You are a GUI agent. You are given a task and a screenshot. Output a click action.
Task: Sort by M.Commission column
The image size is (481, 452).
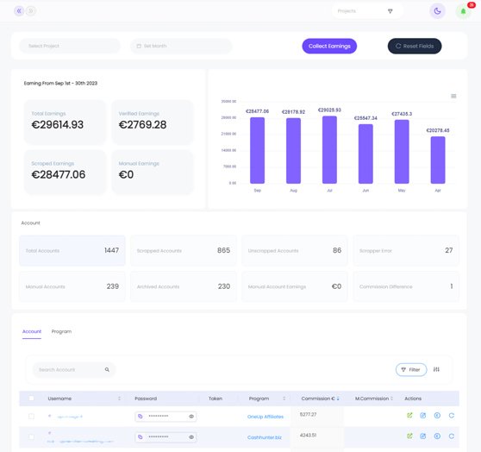(391, 399)
